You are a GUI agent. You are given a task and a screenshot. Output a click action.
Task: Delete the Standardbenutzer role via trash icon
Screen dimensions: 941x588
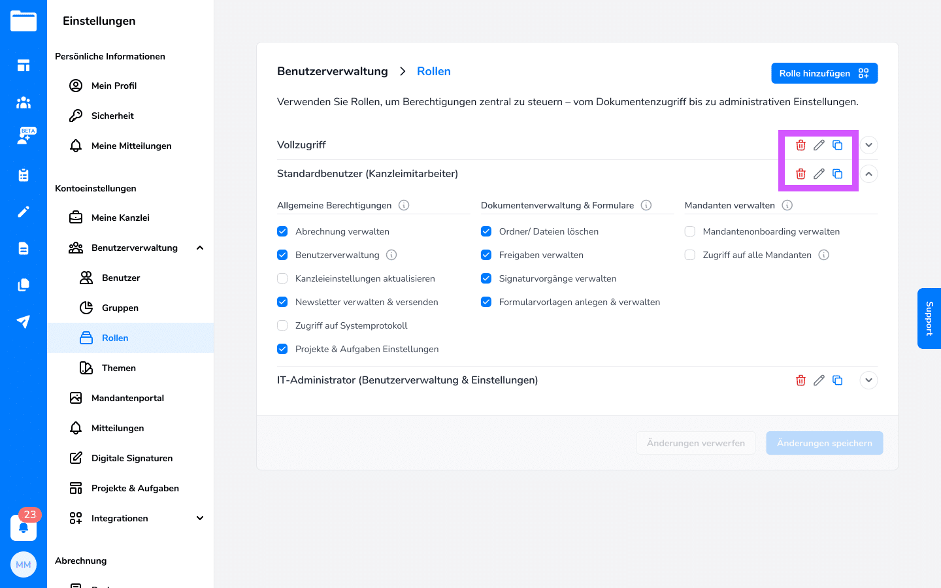(801, 174)
